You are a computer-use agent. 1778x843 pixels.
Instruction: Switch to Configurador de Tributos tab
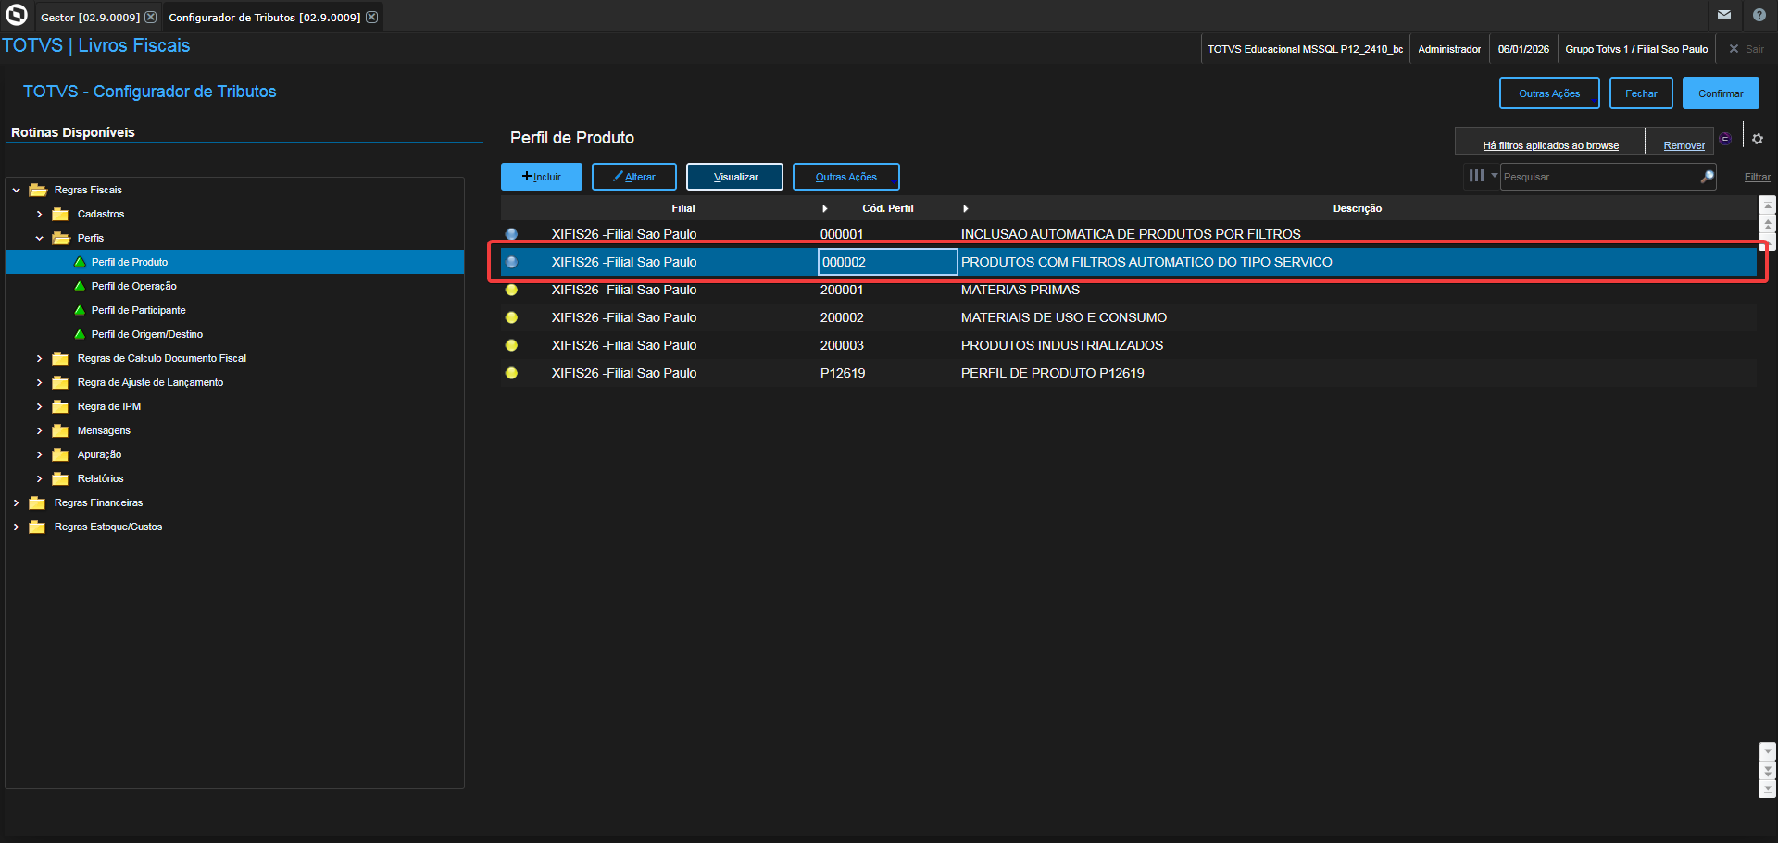[264, 17]
